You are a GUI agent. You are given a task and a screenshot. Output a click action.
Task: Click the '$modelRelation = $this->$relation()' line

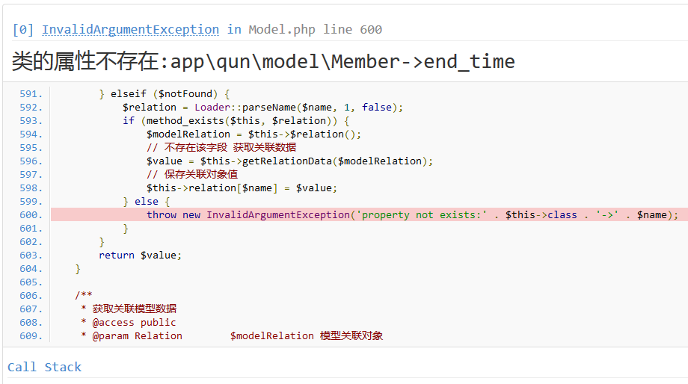(x=254, y=134)
